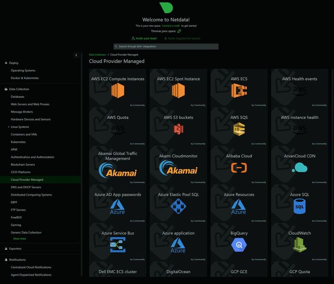This screenshot has width=334, height=284.
Task: Open Distributed Computing Systems category
Action: 31,195
